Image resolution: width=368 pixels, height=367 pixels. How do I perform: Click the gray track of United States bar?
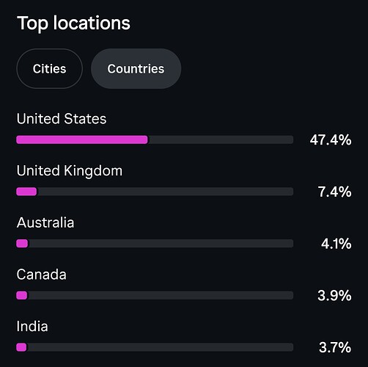pyautogui.click(x=221, y=139)
